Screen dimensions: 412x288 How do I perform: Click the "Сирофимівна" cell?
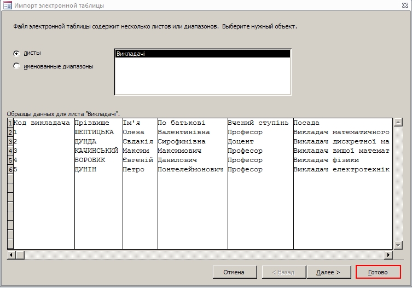click(x=193, y=141)
